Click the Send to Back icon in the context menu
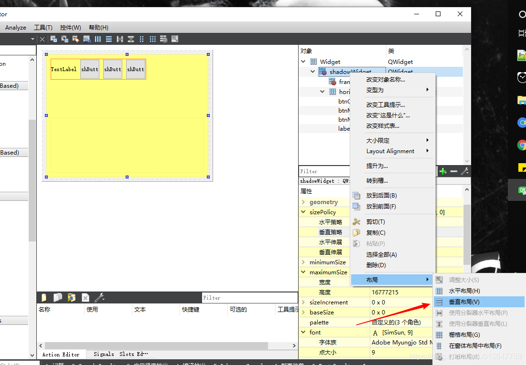The height and width of the screenshot is (365, 526). coord(356,196)
